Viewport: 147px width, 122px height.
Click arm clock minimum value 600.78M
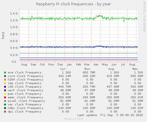coord(89,73)
